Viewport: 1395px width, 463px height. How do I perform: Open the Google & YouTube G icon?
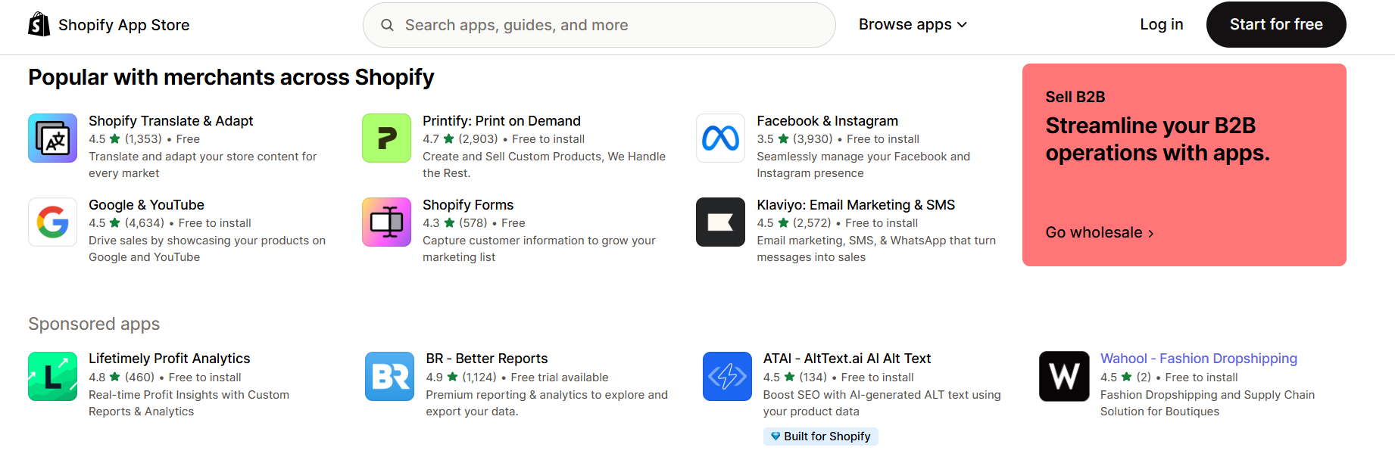52,222
